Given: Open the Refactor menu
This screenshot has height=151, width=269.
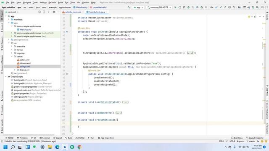Looking at the screenshot, I should (52, 3).
